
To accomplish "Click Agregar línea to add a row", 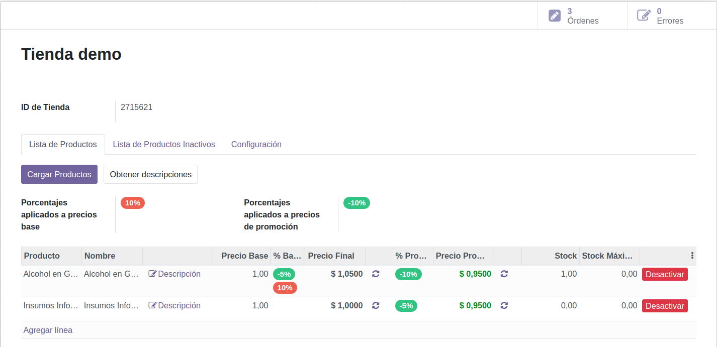I will tap(48, 330).
